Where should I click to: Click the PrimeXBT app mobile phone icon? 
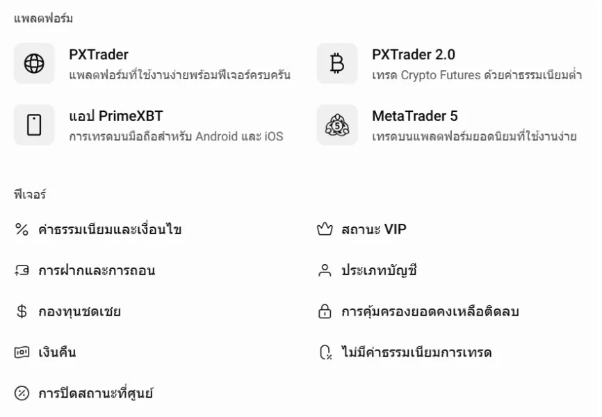click(34, 125)
